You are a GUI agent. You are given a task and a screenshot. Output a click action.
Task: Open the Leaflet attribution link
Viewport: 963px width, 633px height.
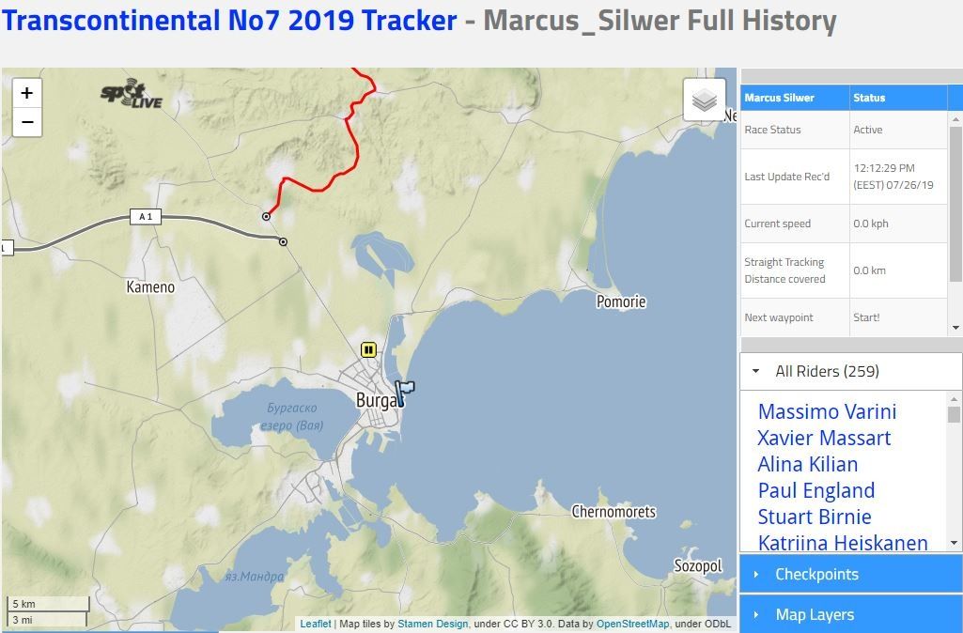point(315,624)
